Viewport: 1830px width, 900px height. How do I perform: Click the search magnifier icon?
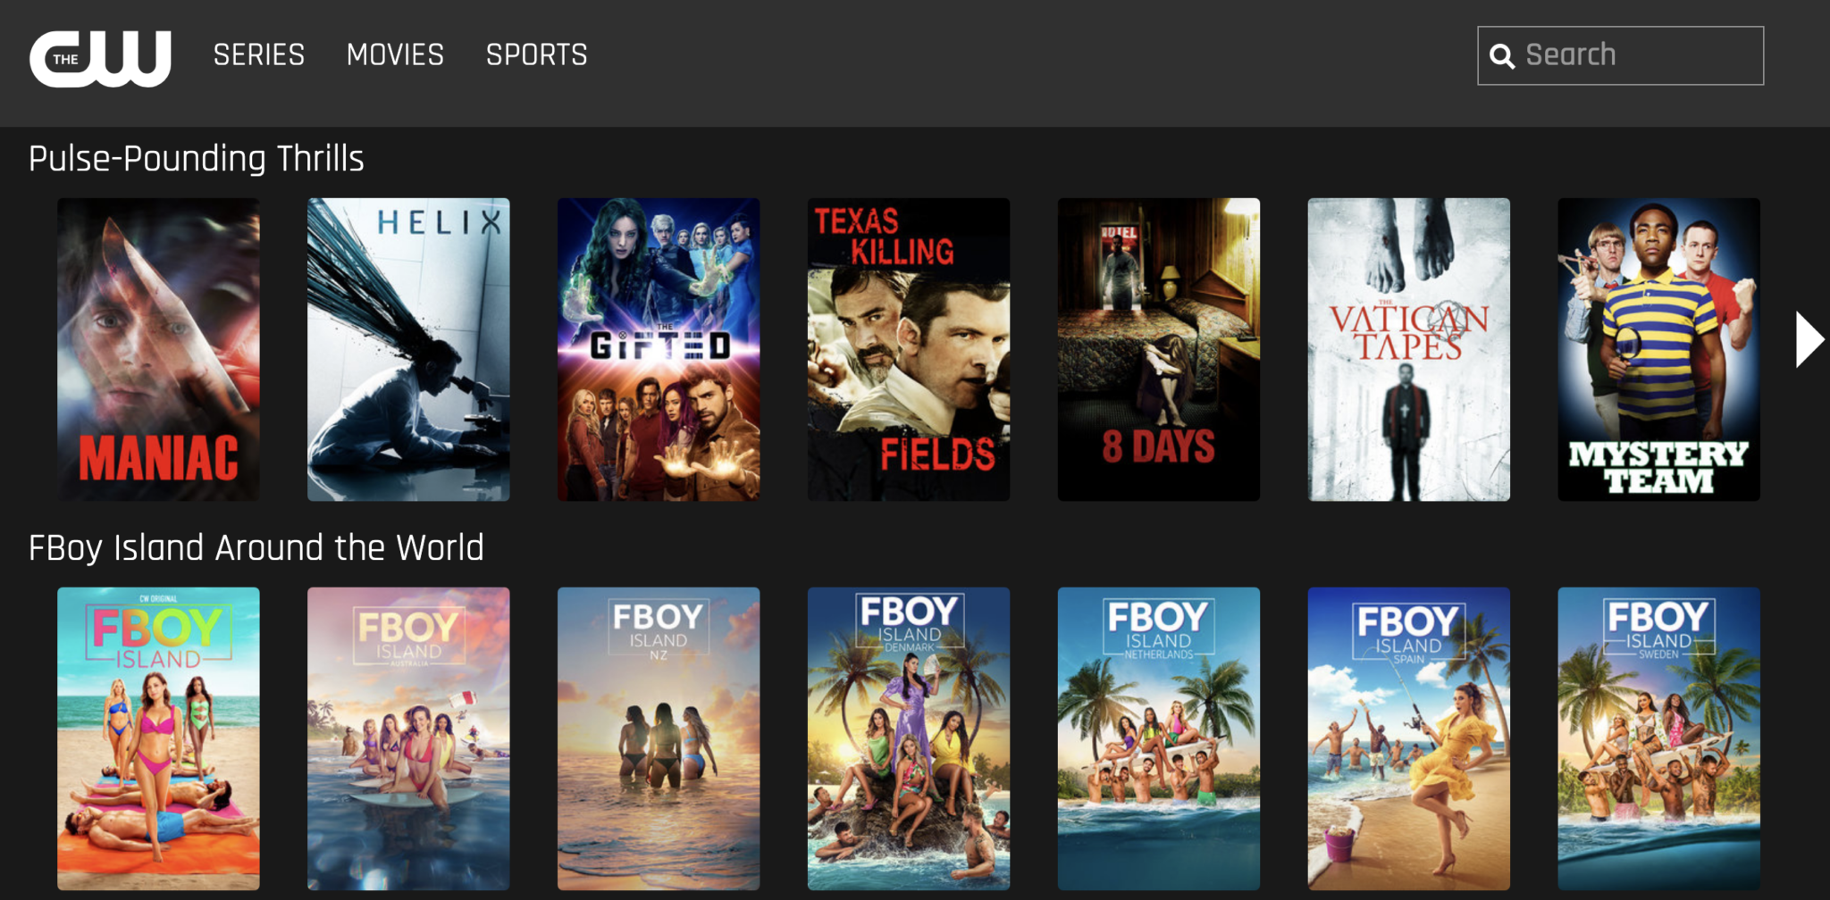coord(1502,56)
